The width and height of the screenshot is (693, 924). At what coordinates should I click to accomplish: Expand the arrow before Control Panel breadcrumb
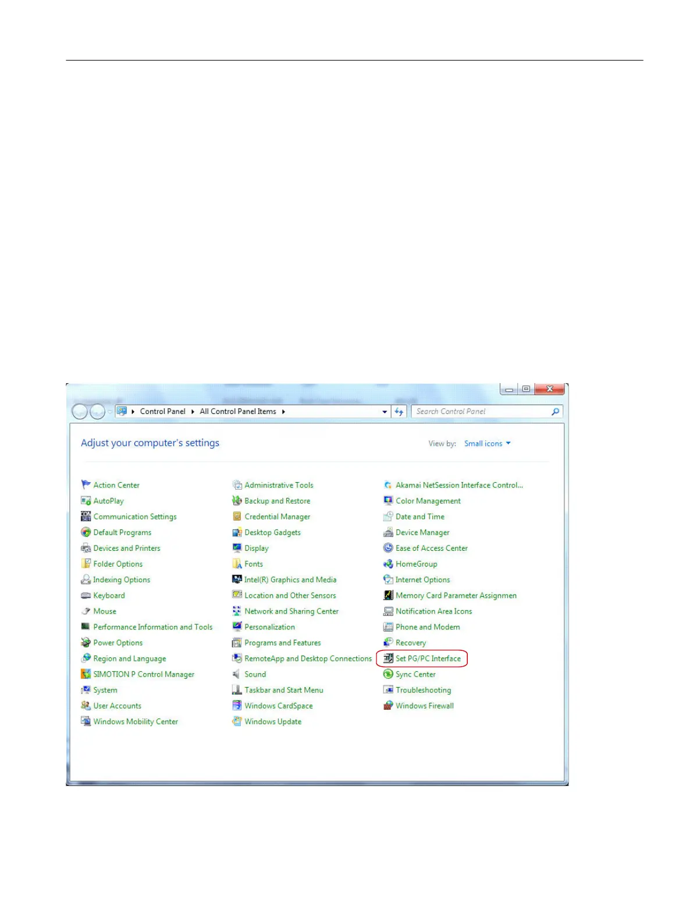point(133,412)
